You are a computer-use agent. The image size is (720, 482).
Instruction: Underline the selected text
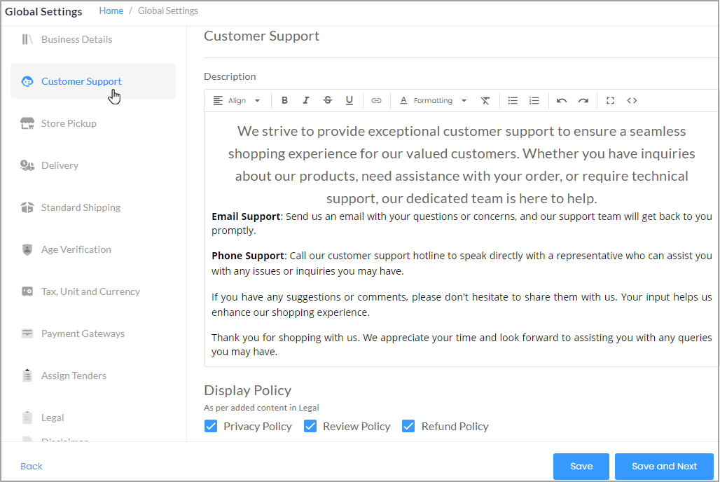coord(349,100)
